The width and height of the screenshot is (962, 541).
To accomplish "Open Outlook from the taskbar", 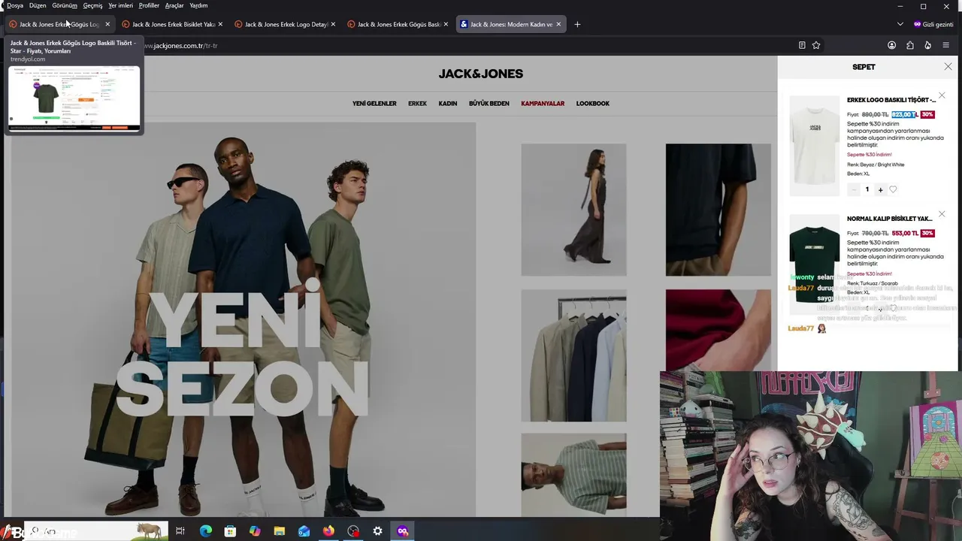I will click(x=304, y=531).
